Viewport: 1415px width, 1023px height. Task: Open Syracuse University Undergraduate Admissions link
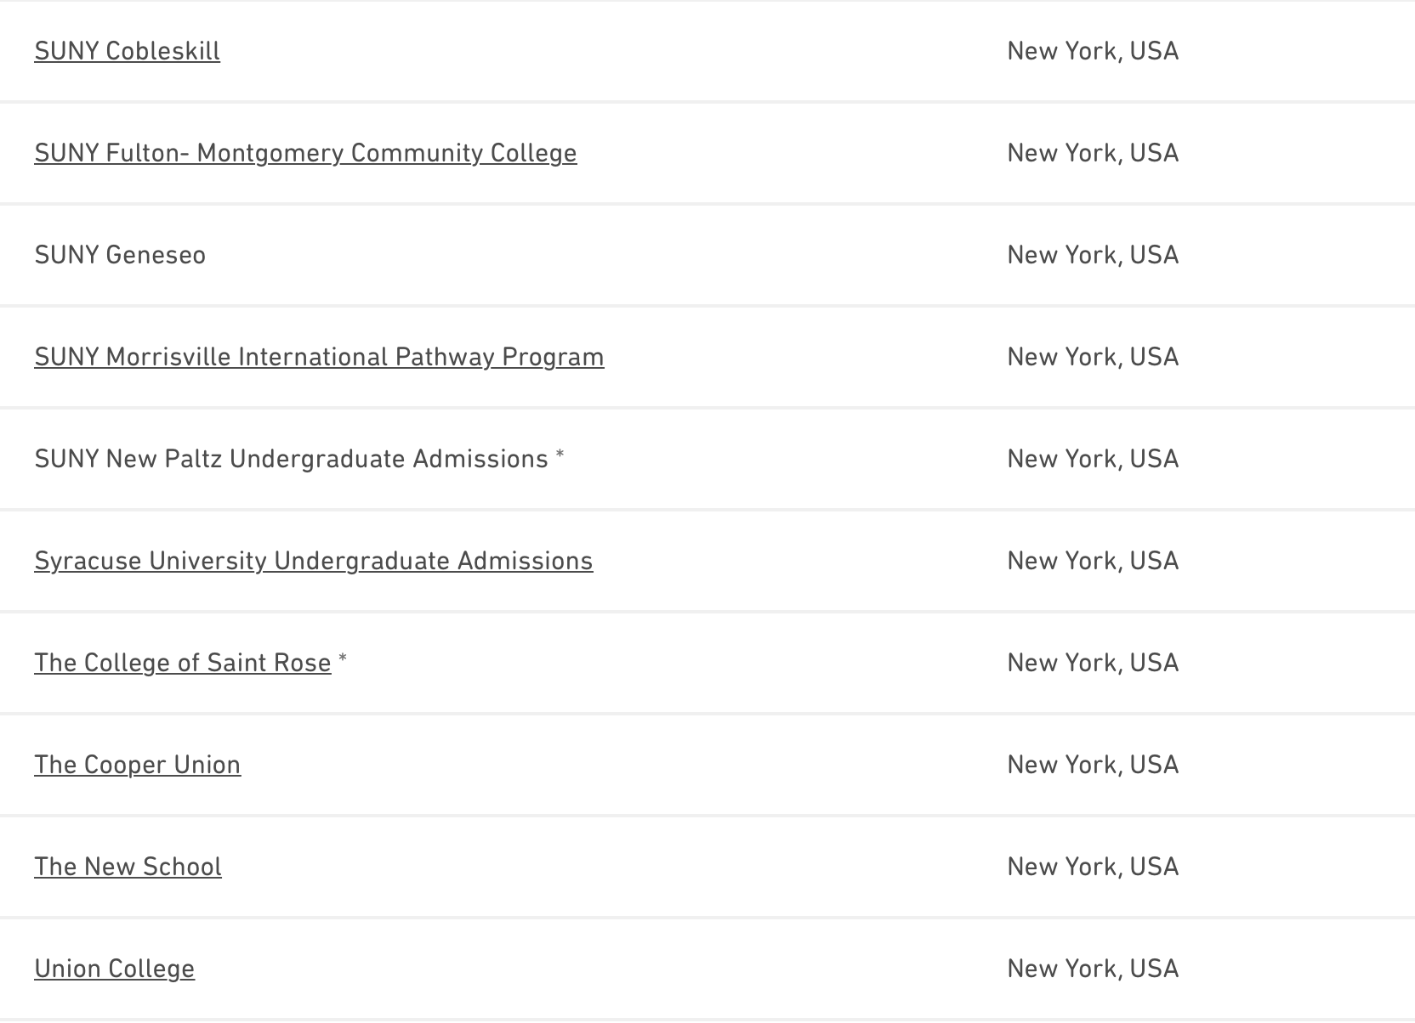pyautogui.click(x=313, y=561)
